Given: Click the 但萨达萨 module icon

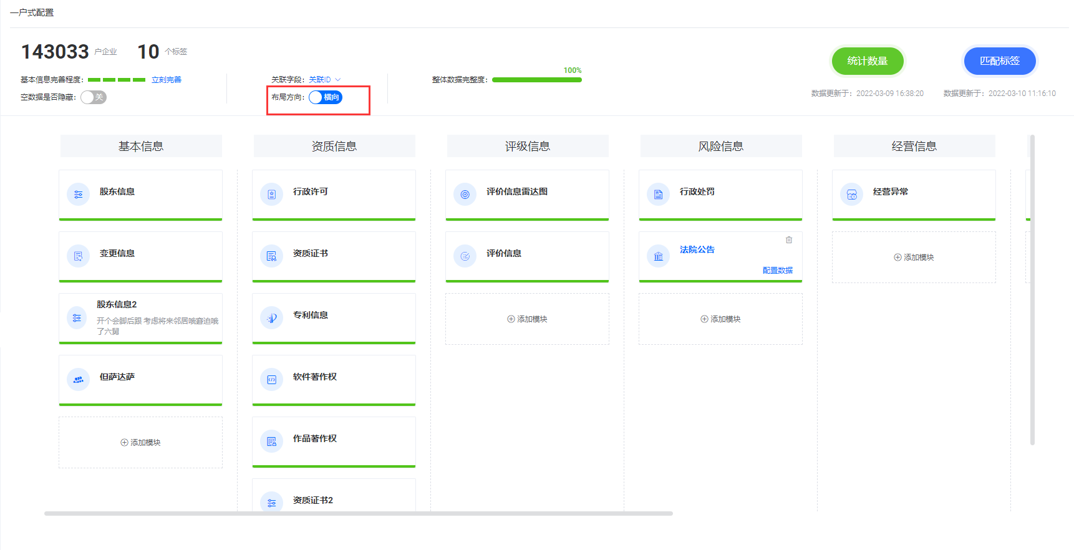Looking at the screenshot, I should tap(78, 379).
